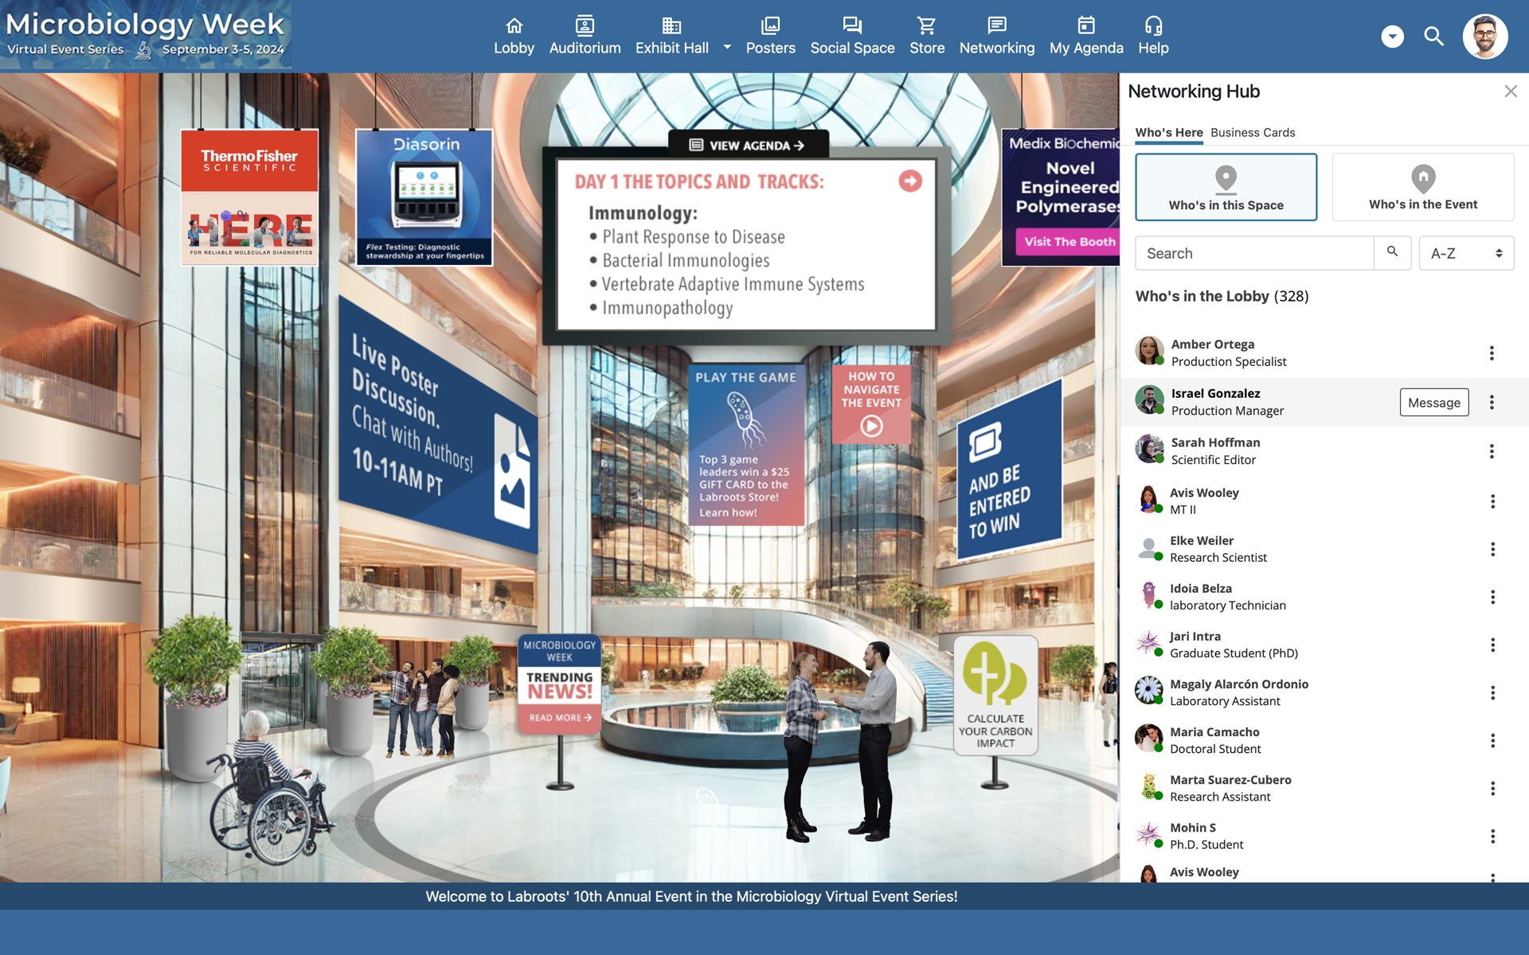
Task: Click the attendee search submit icon
Action: (1392, 252)
